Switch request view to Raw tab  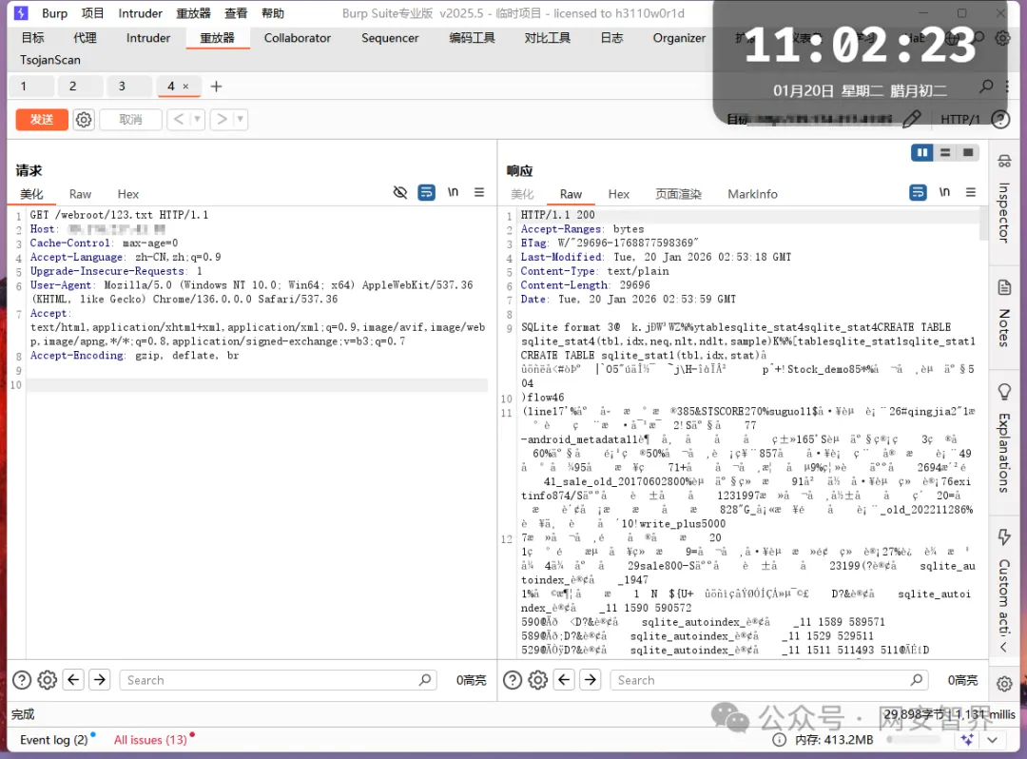coord(80,194)
